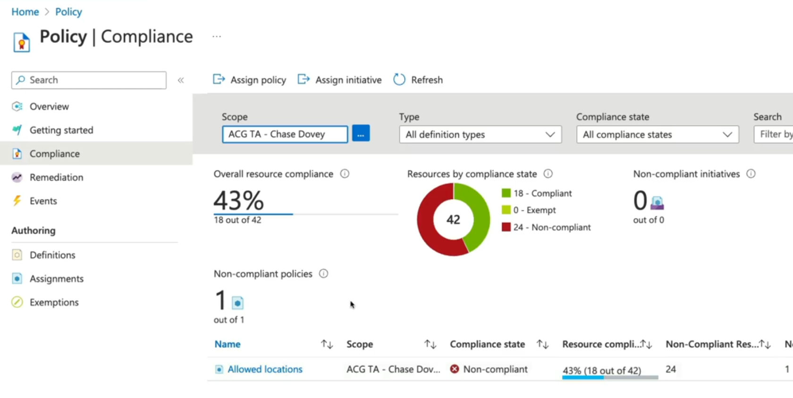Click info icon beside Non-compliant initiatives
The image size is (793, 398).
pos(751,174)
